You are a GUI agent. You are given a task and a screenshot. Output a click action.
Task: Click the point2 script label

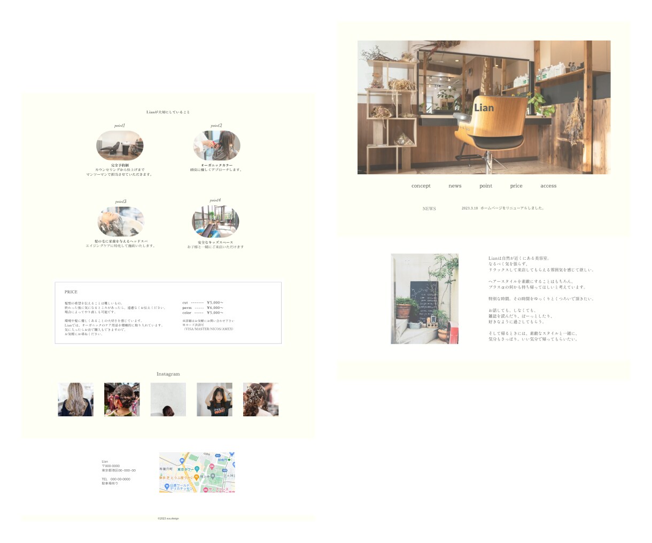pos(216,126)
